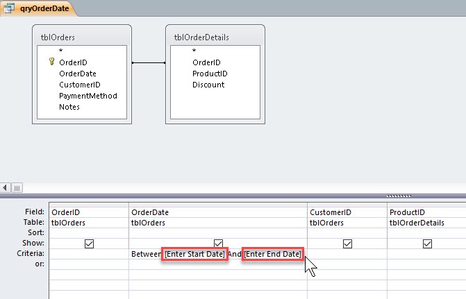
Task: Click the Sort cell under OrderID
Action: point(89,233)
